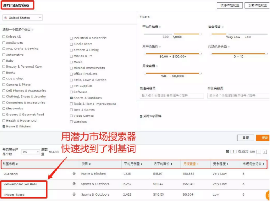
Task: Click the 保存筛选配置 button
Action: [x=229, y=5]
